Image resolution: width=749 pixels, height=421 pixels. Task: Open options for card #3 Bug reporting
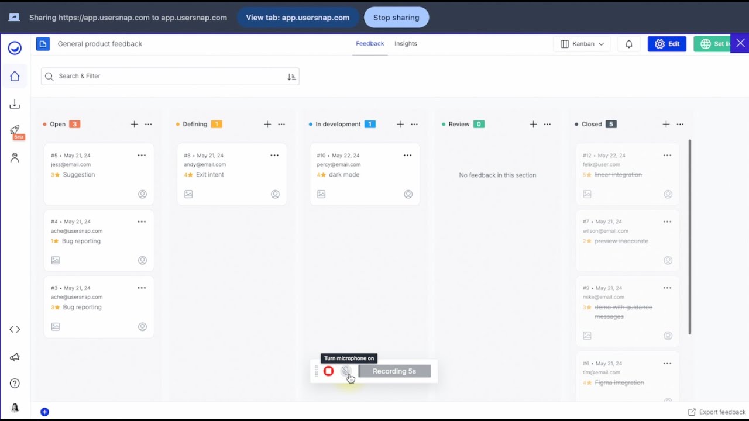(142, 288)
